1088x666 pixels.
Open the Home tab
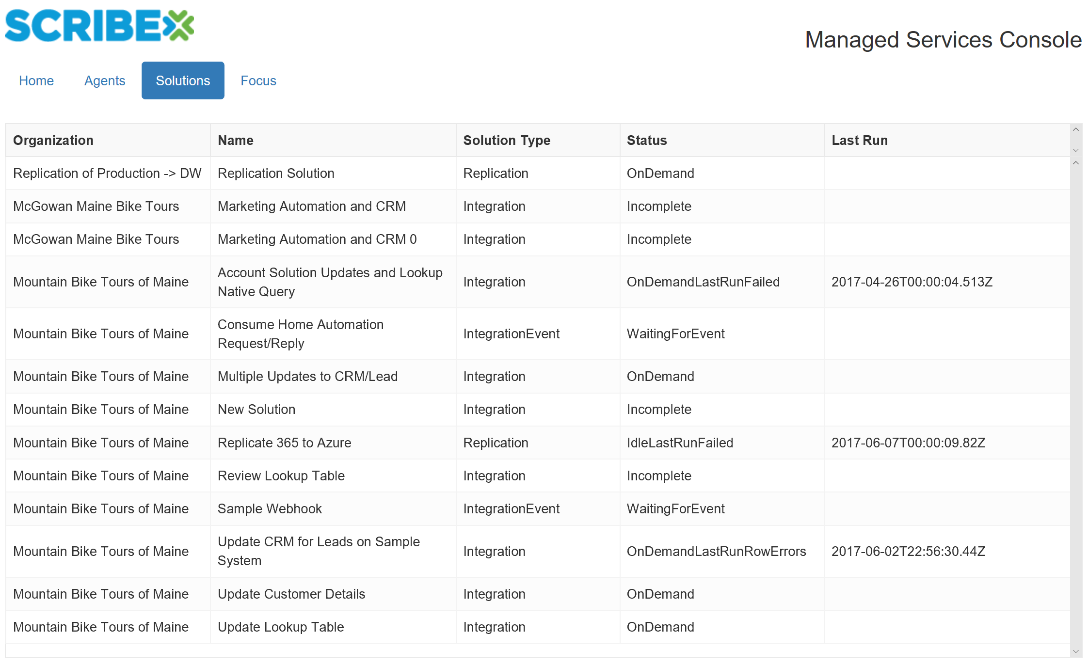click(36, 80)
